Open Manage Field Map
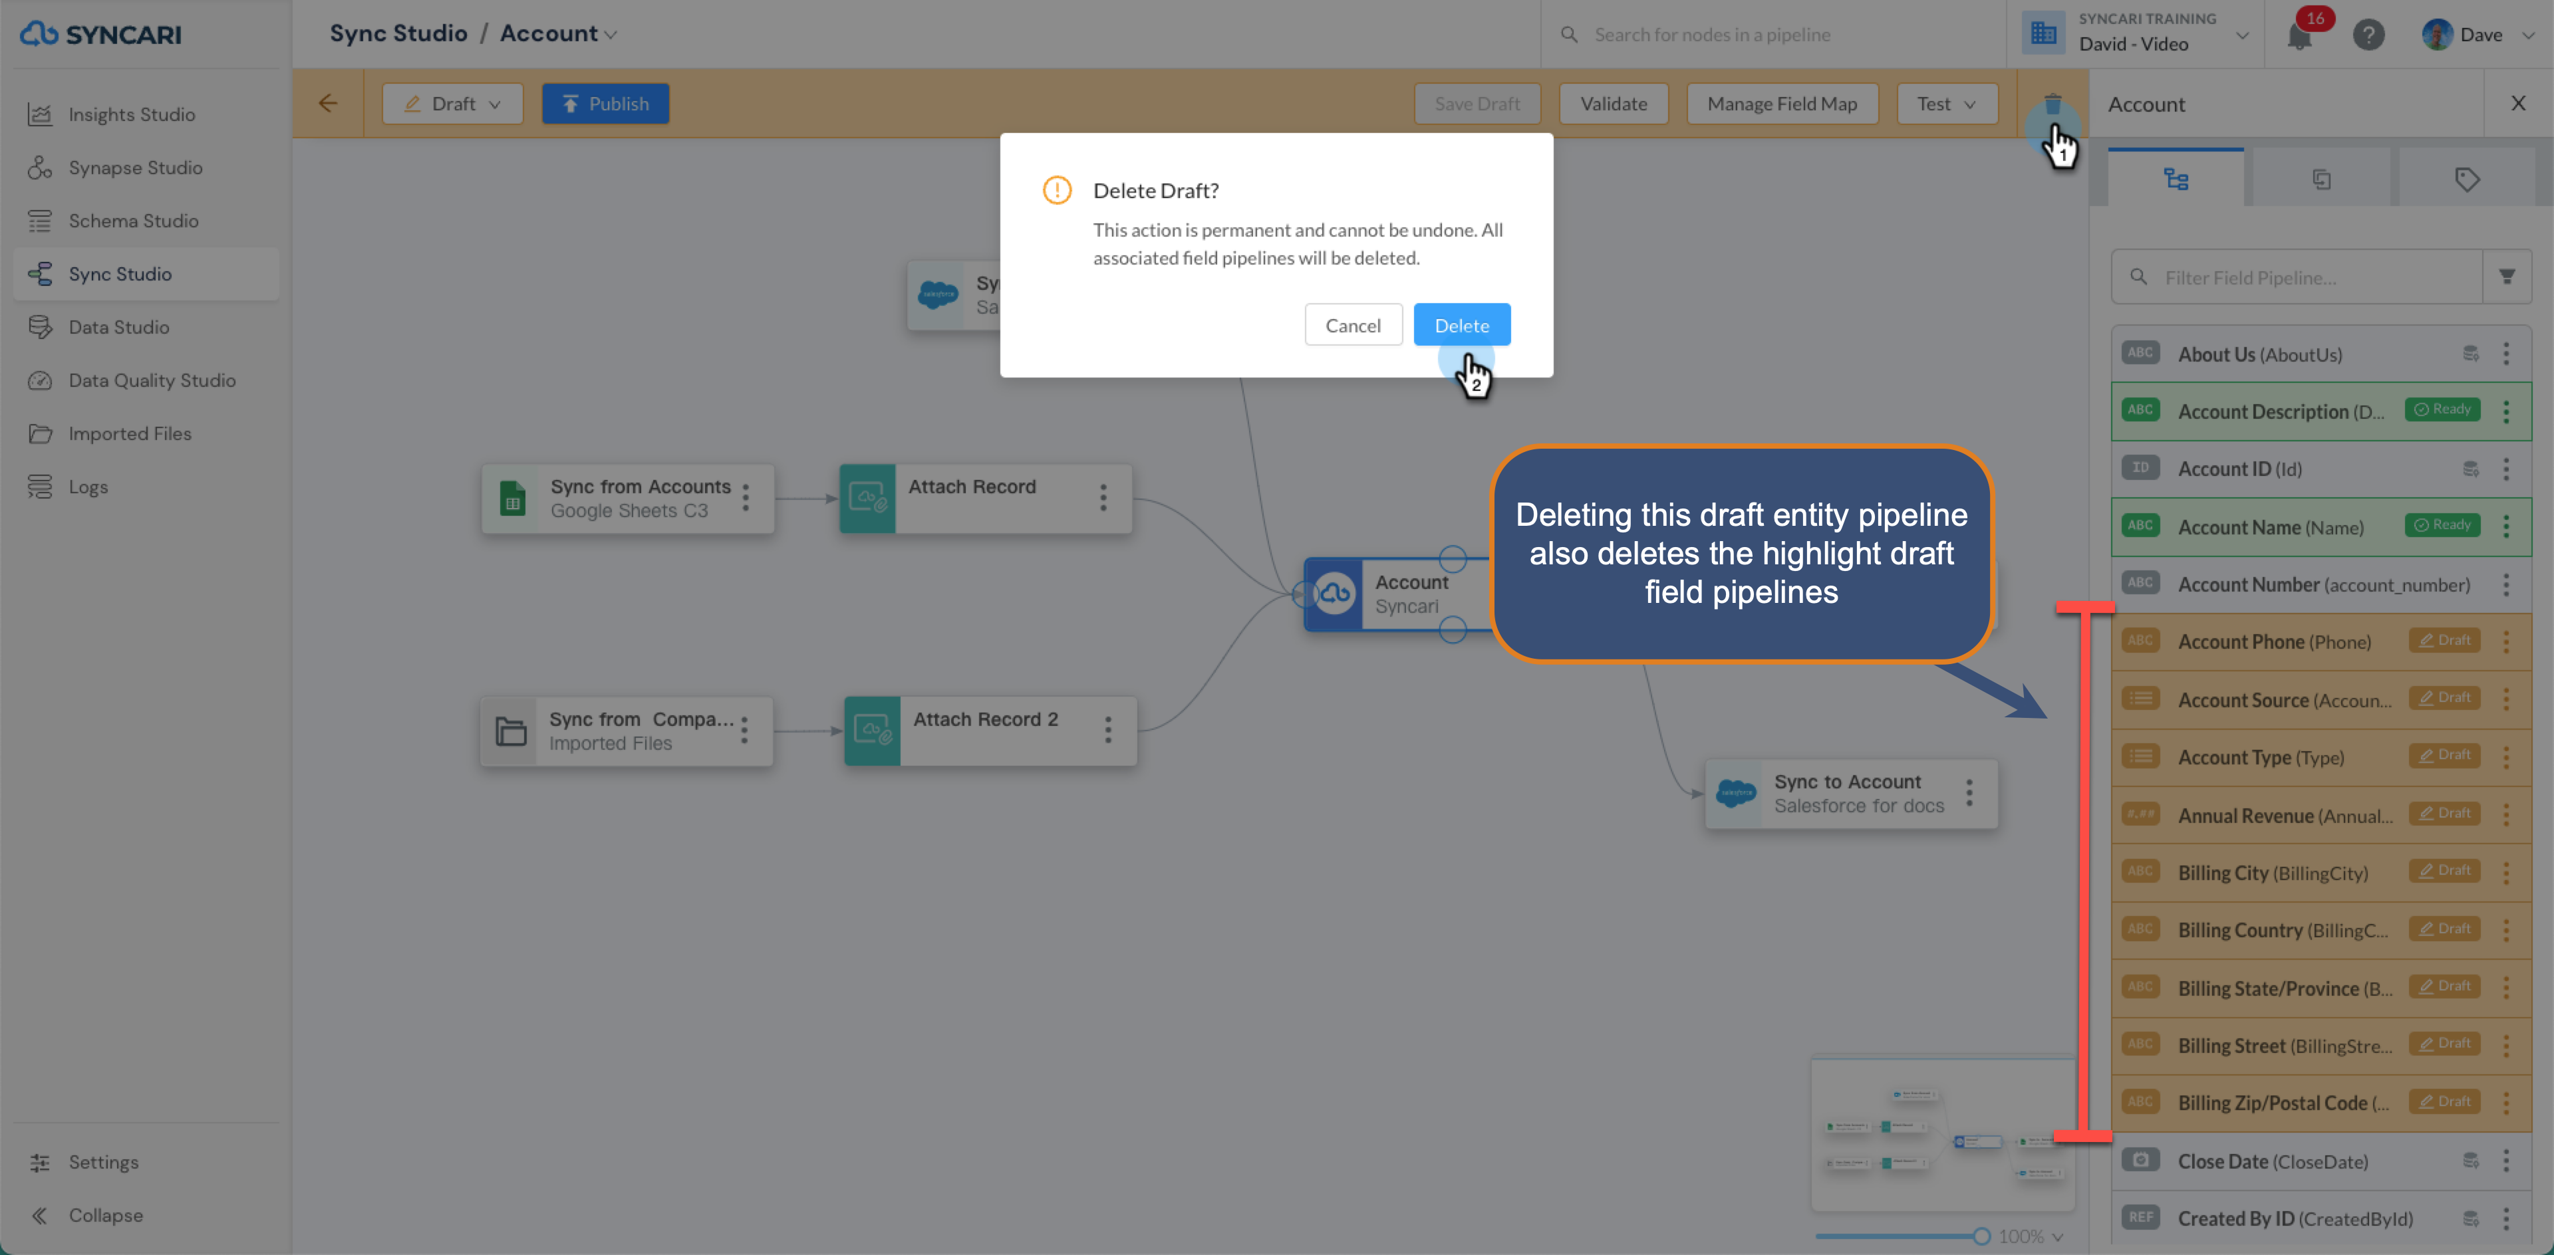Viewport: 2554px width, 1255px height. 1782,104
